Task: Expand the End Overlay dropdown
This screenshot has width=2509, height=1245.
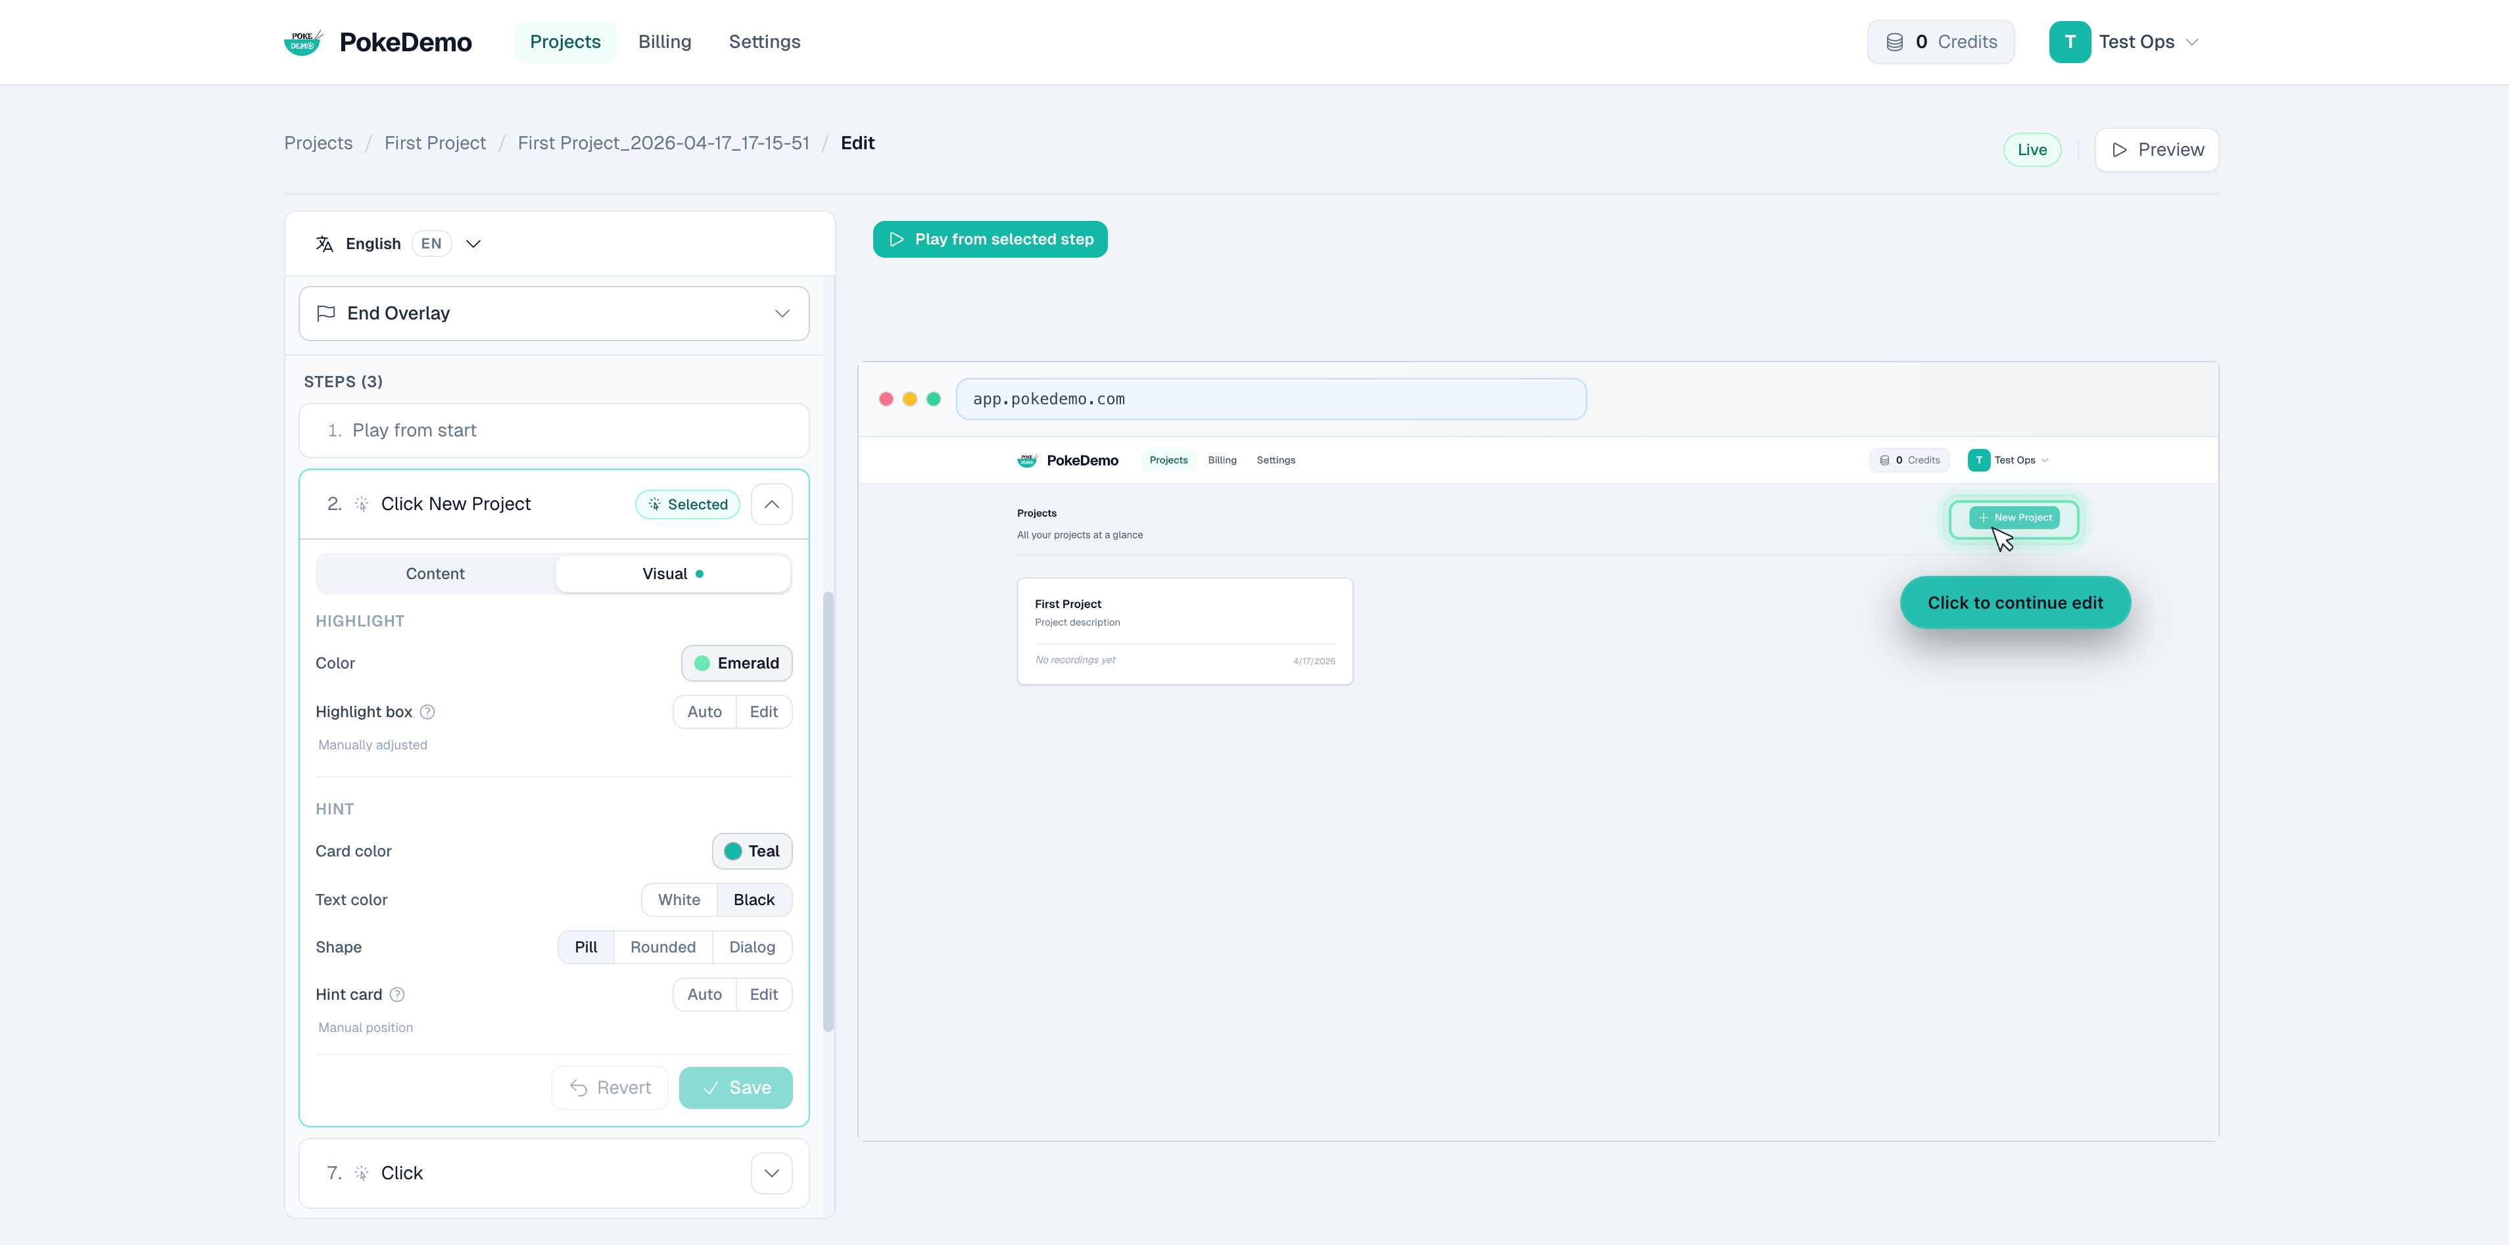Action: coord(553,314)
